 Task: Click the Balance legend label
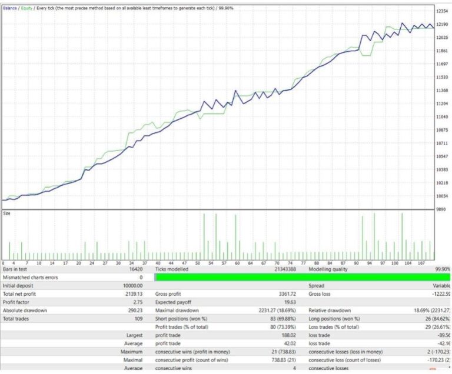click(10, 8)
